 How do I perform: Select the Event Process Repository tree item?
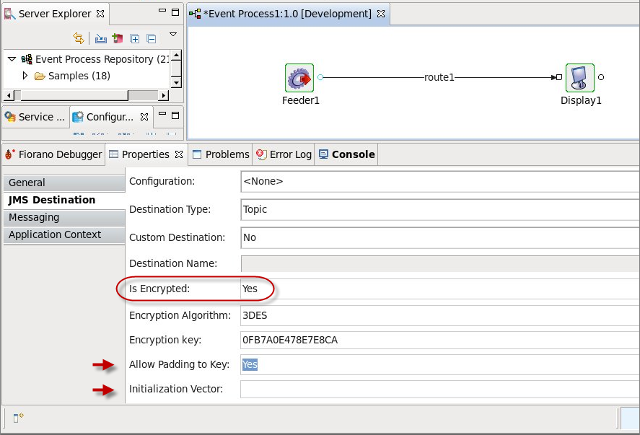click(x=95, y=59)
